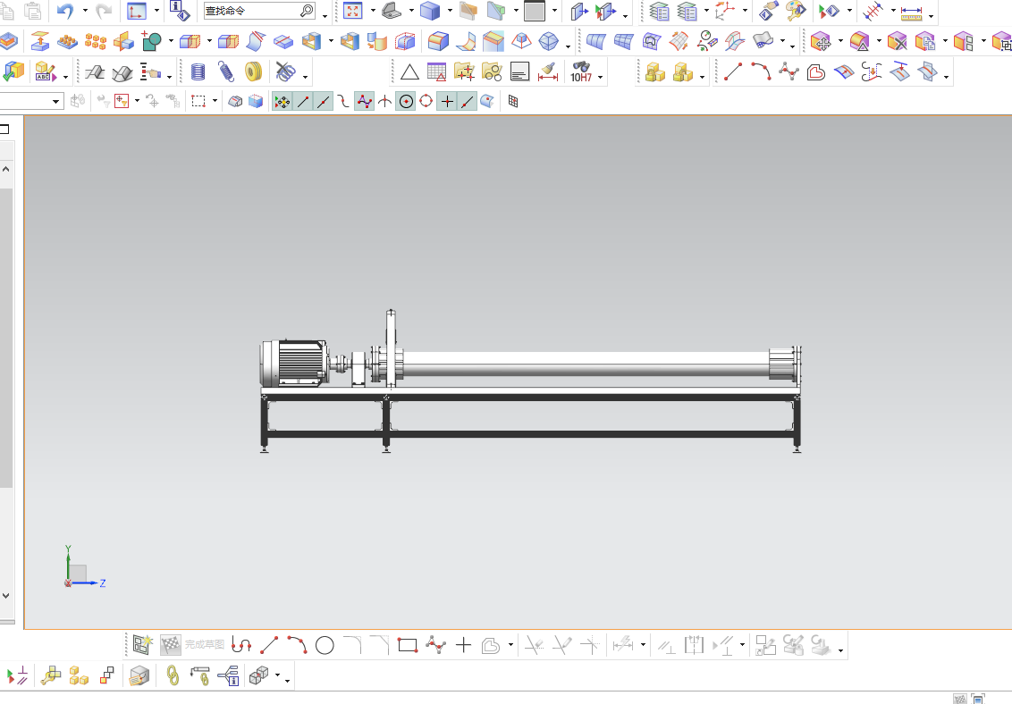
Task: Click the Delete Face icon
Action: point(897,42)
